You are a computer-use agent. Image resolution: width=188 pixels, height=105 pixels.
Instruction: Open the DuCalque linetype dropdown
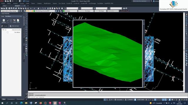[86, 11]
